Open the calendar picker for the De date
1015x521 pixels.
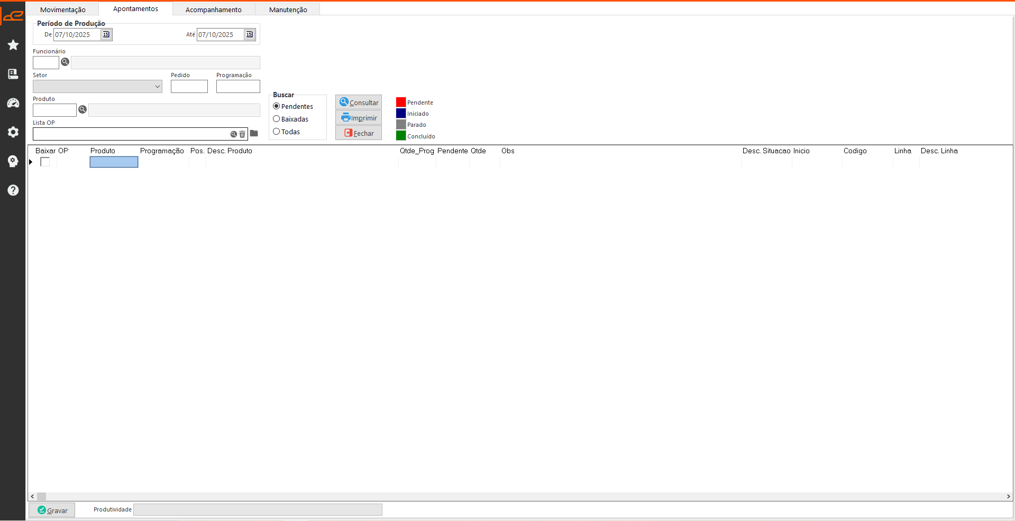click(x=106, y=35)
